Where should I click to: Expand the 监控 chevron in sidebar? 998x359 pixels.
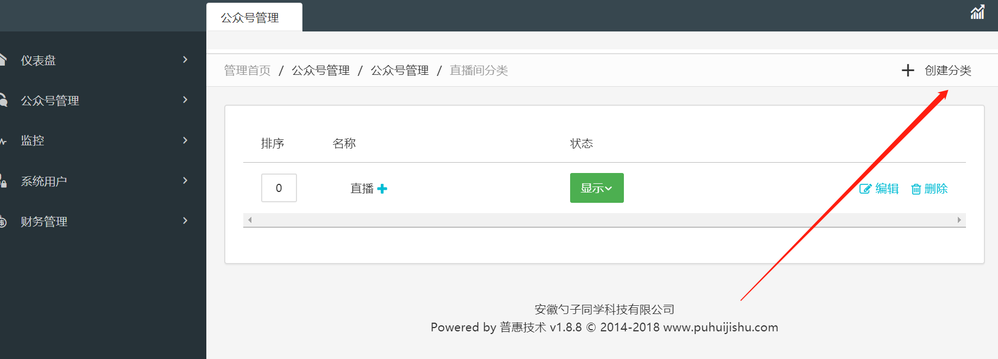point(185,140)
